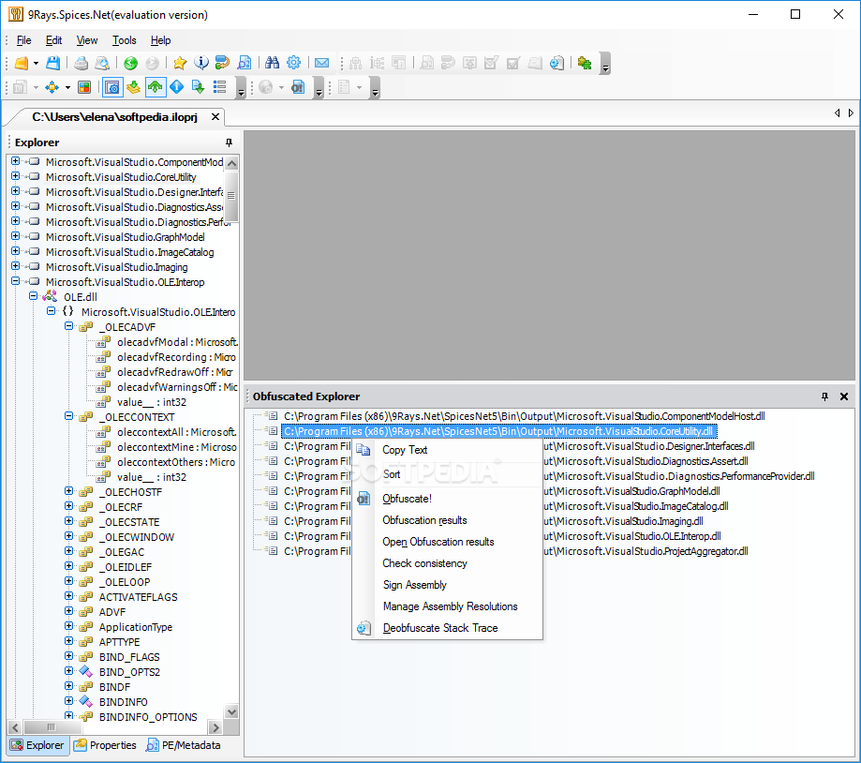Click the binoculars Find icon
861x763 pixels.
tap(272, 63)
